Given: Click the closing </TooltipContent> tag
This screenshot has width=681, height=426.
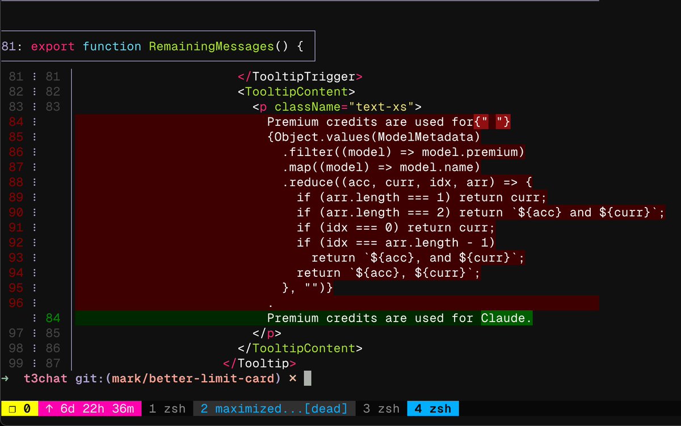Looking at the screenshot, I should (x=300, y=348).
